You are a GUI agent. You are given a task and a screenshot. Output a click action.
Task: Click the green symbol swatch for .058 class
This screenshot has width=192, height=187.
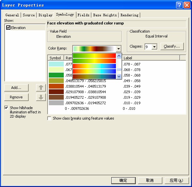56,75
